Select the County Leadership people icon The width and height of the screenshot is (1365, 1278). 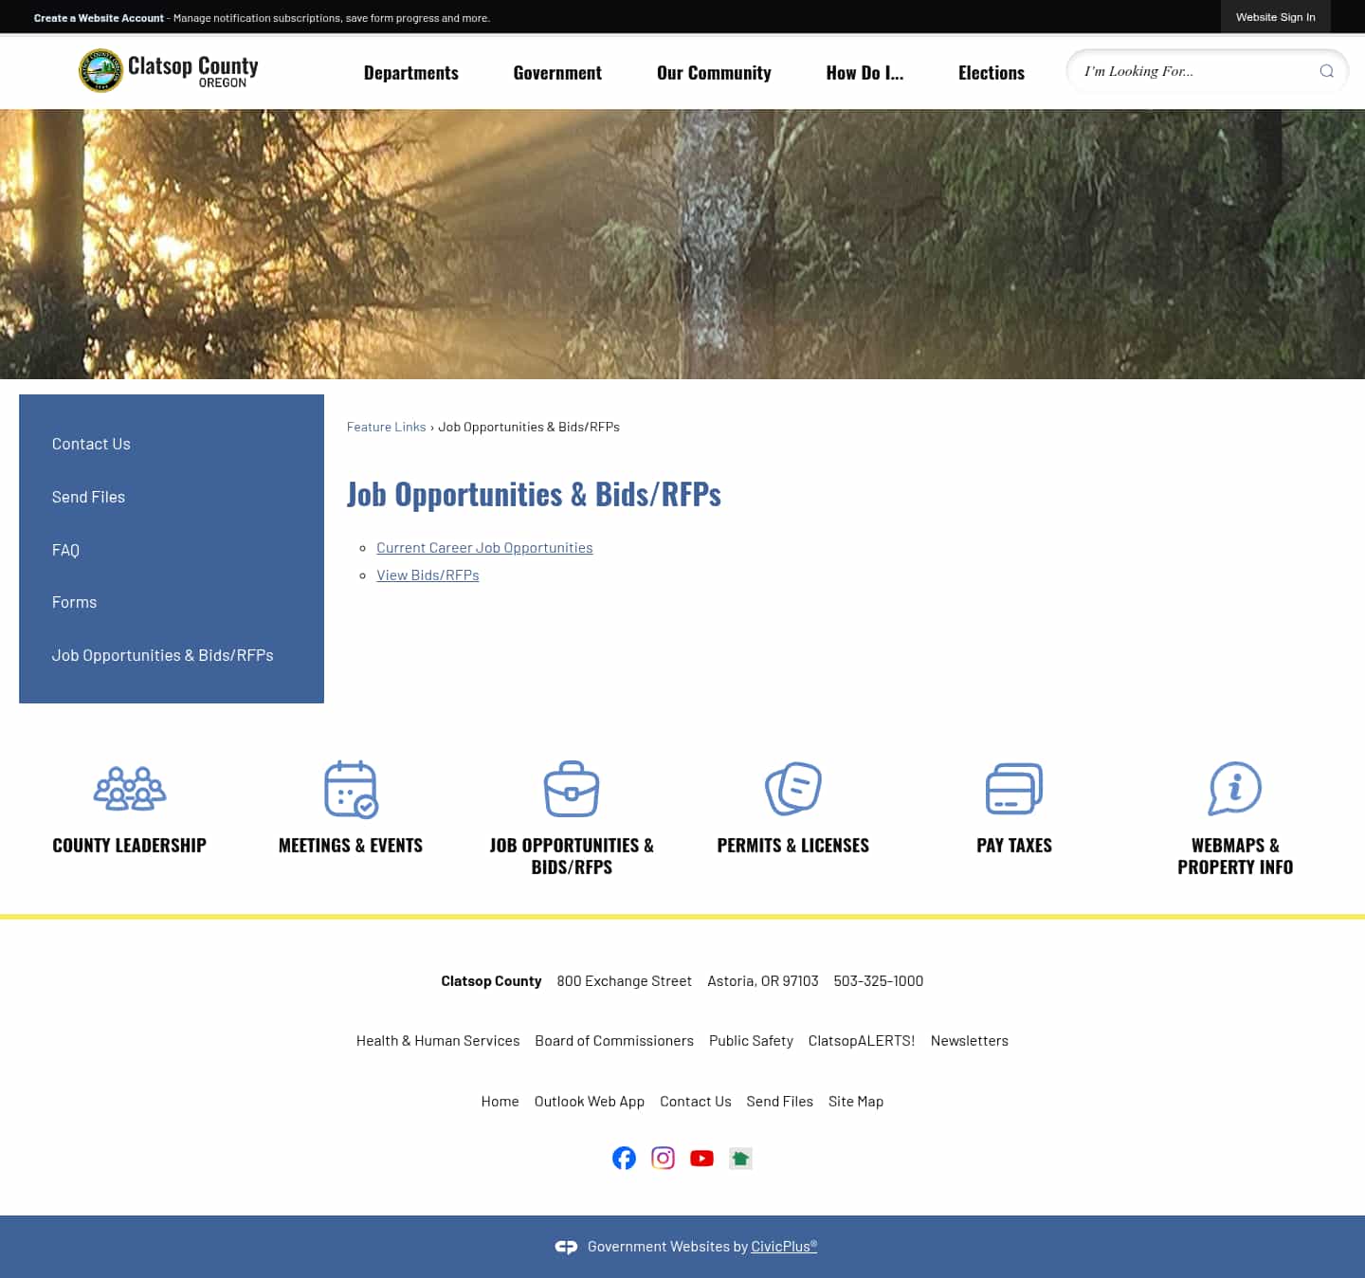tap(129, 788)
